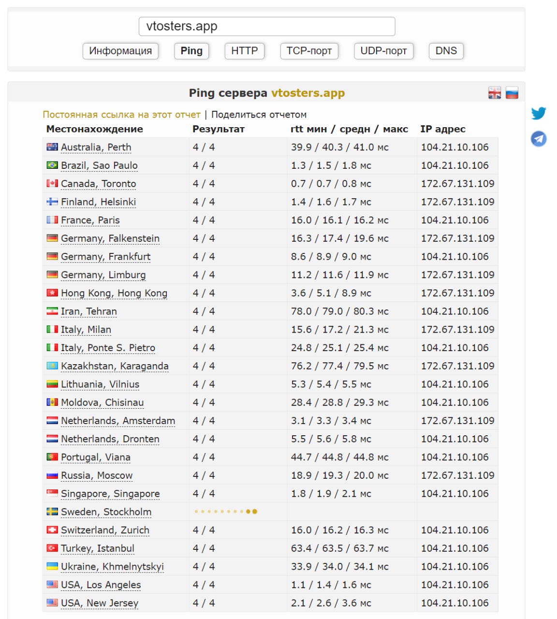
Task: Click the Canada flag icon
Action: coord(52,184)
